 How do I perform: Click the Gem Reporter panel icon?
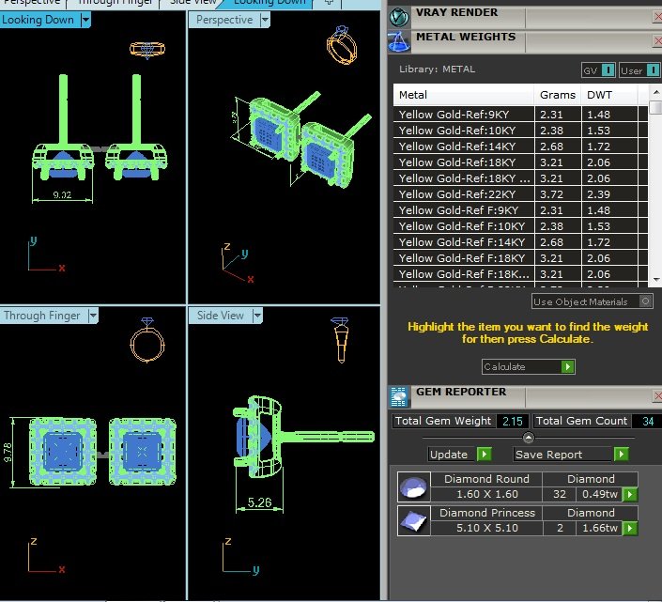point(398,397)
